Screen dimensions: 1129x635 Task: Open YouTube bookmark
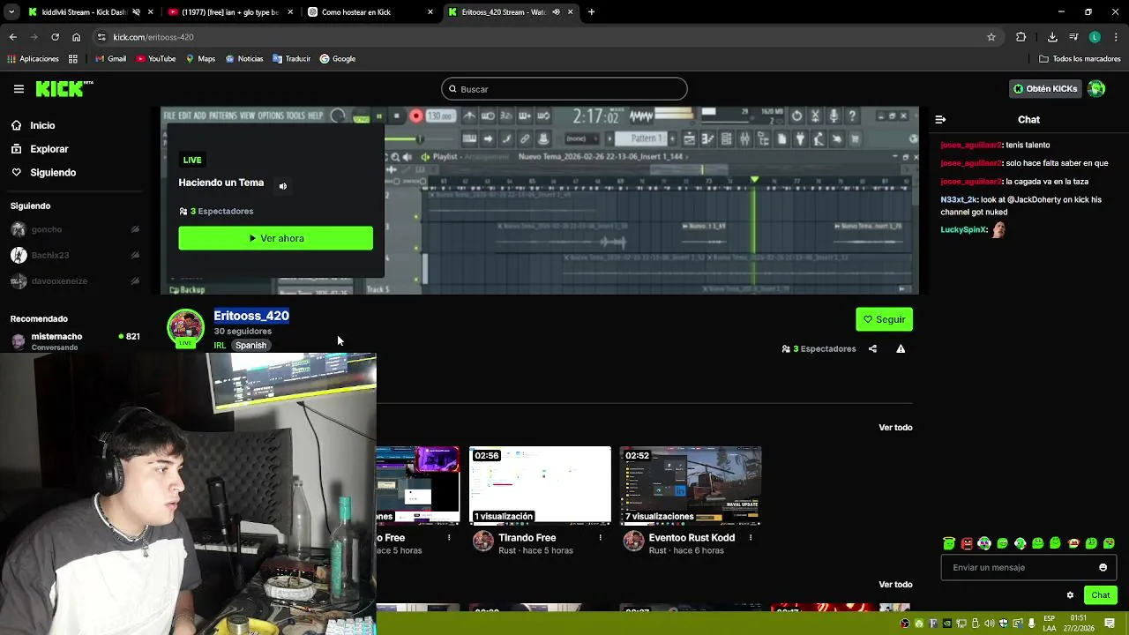pyautogui.click(x=155, y=59)
